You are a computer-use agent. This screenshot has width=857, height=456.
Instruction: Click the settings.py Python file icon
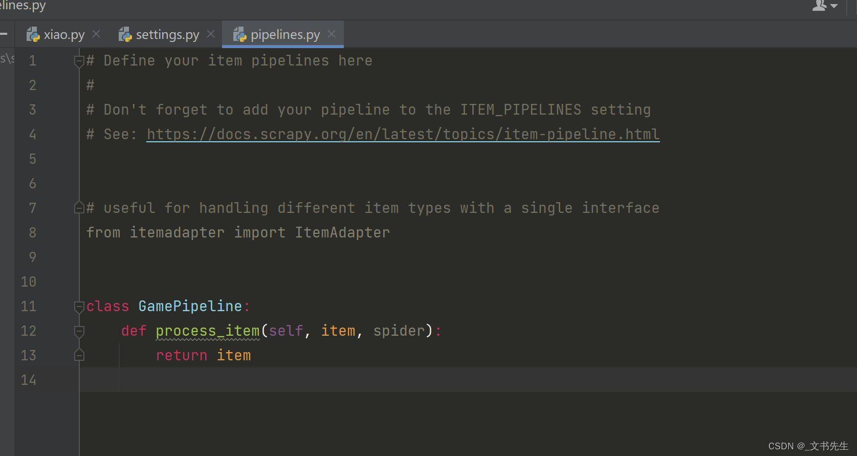point(125,35)
